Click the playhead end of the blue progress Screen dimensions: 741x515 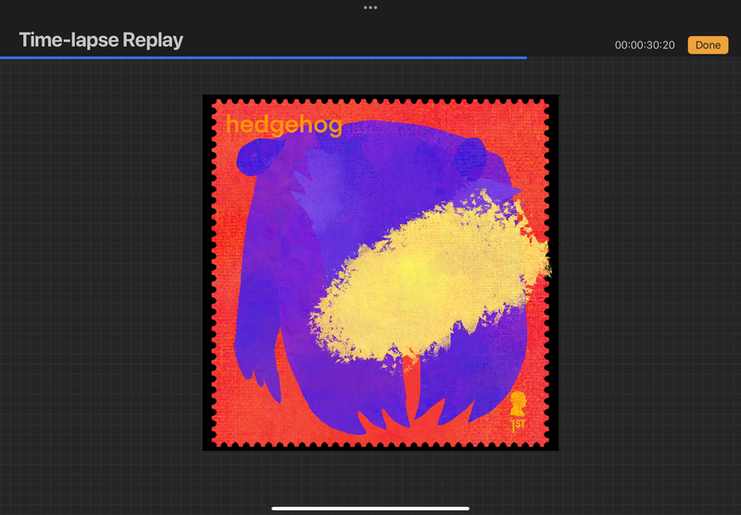(x=525, y=57)
